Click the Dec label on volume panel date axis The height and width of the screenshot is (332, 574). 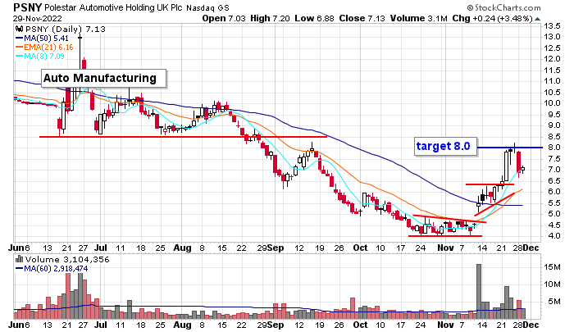tap(531, 325)
